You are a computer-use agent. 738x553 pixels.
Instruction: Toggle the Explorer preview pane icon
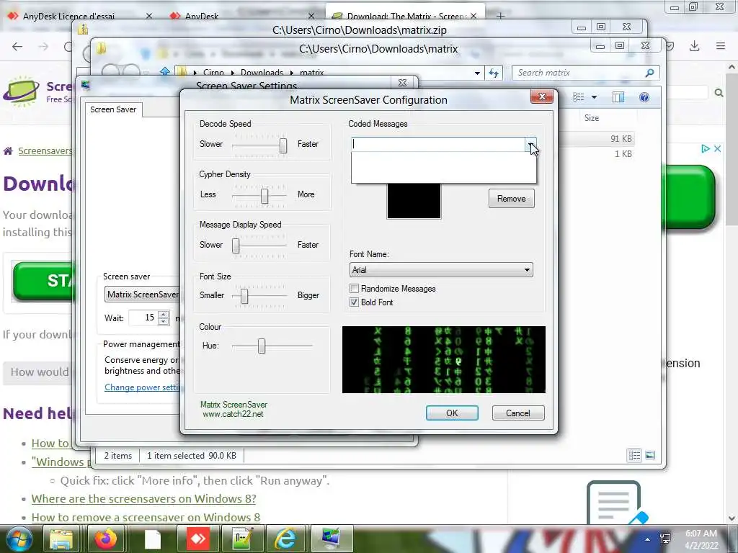(618, 97)
